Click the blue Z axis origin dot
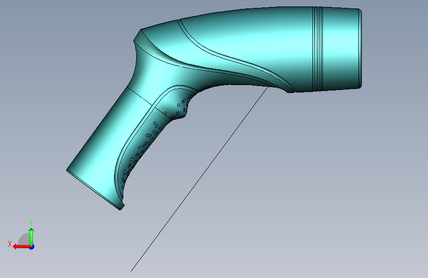The image size is (428, 278). (32, 247)
